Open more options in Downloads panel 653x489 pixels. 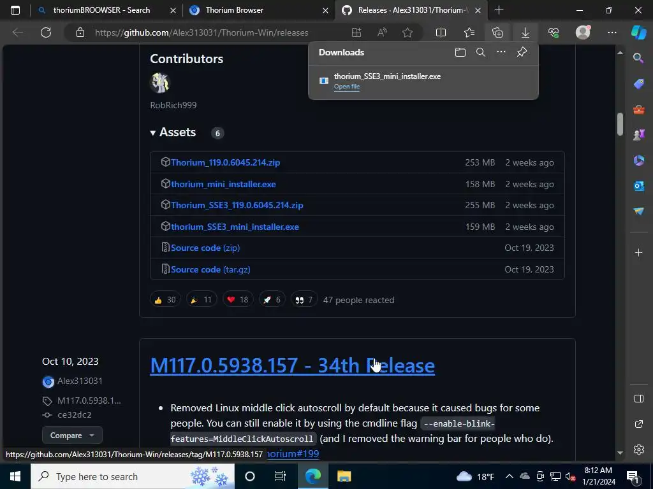click(x=501, y=52)
